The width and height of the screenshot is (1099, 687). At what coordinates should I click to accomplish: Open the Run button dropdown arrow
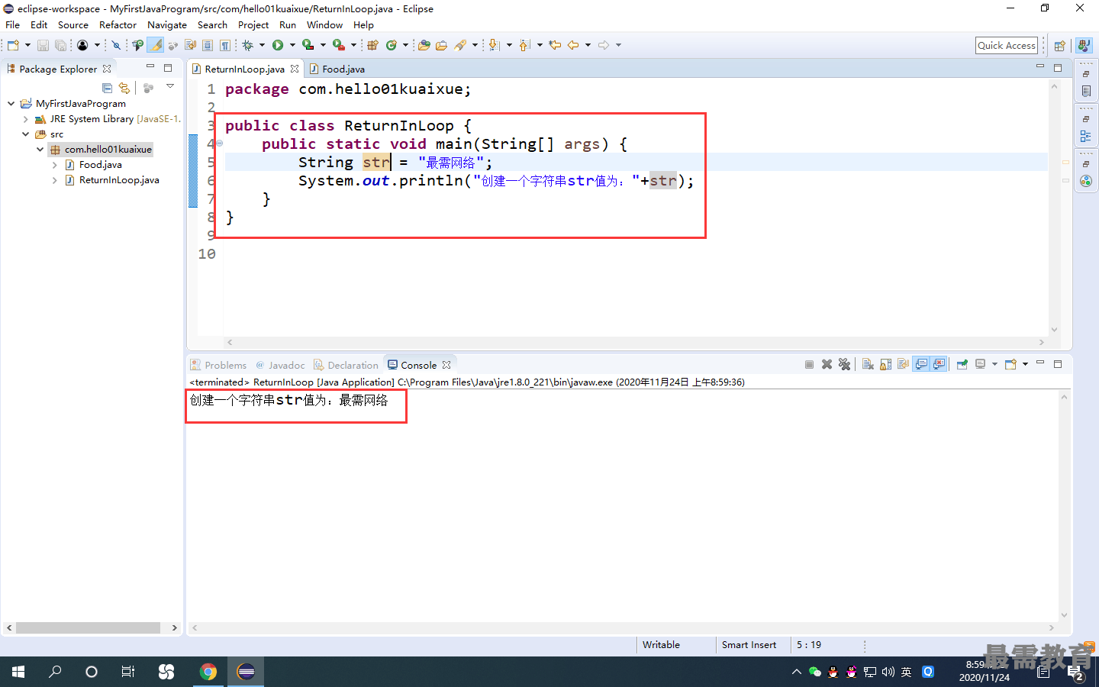(x=292, y=45)
